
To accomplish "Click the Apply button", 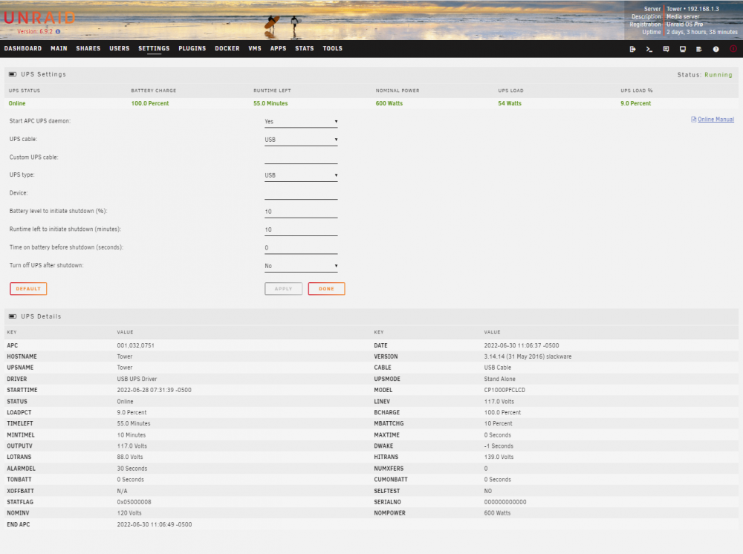I will [x=283, y=289].
